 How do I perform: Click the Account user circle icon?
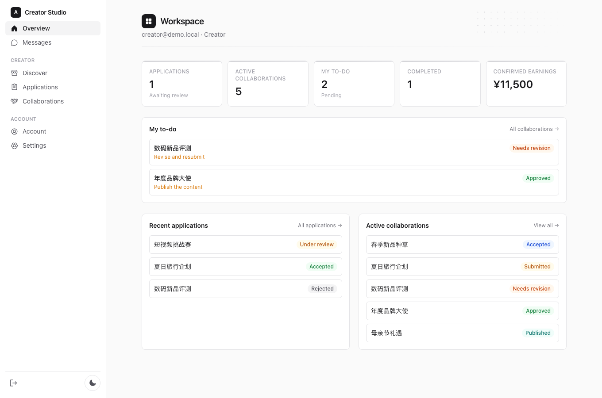pos(14,131)
